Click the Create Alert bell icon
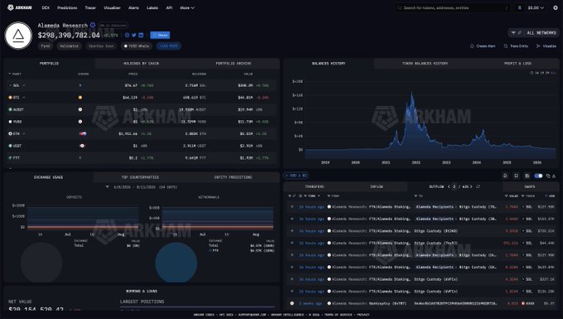 [x=472, y=46]
